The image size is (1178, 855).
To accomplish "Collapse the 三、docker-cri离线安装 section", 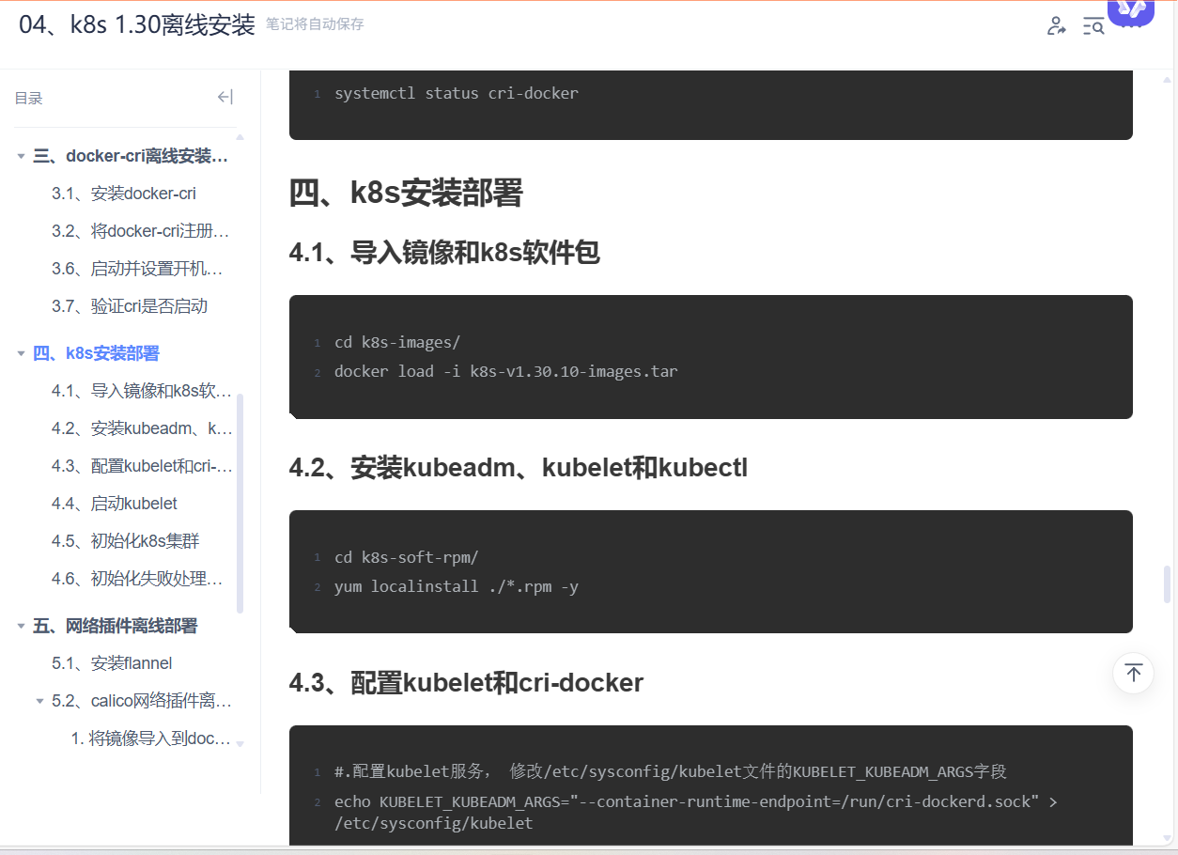I will click(x=21, y=156).
